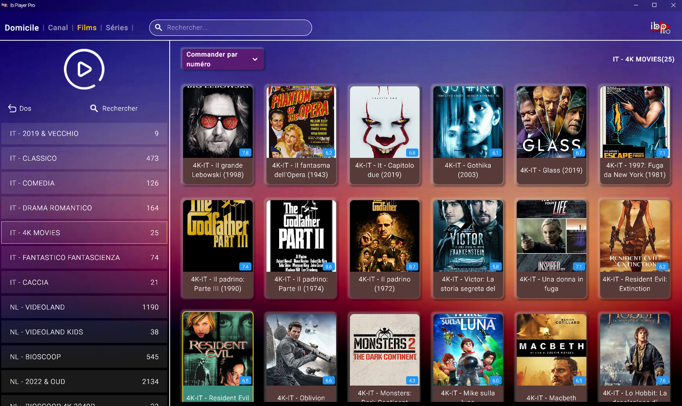Click the search bar magnifier icon
This screenshot has height=406, width=682.
(159, 27)
